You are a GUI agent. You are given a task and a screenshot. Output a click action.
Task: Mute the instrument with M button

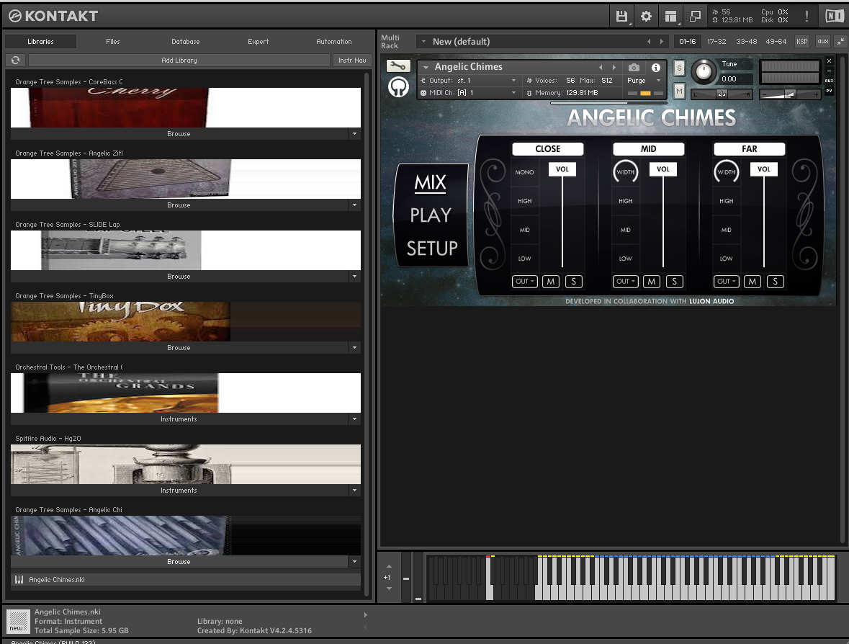coord(679,91)
